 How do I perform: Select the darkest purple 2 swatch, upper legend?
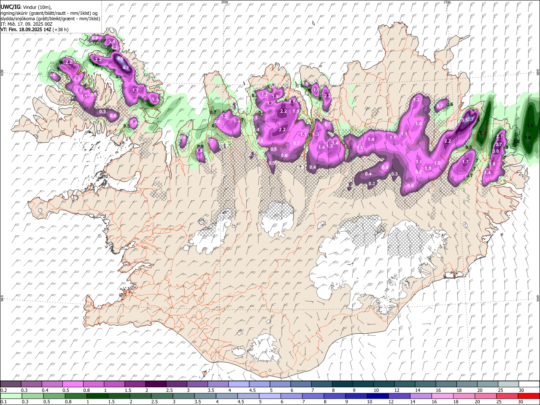tap(155, 384)
